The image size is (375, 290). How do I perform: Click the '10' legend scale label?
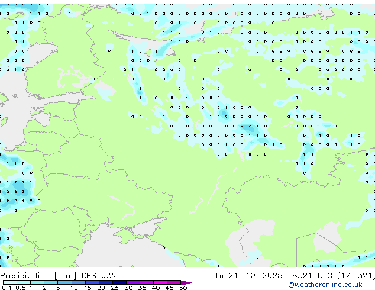74,288
